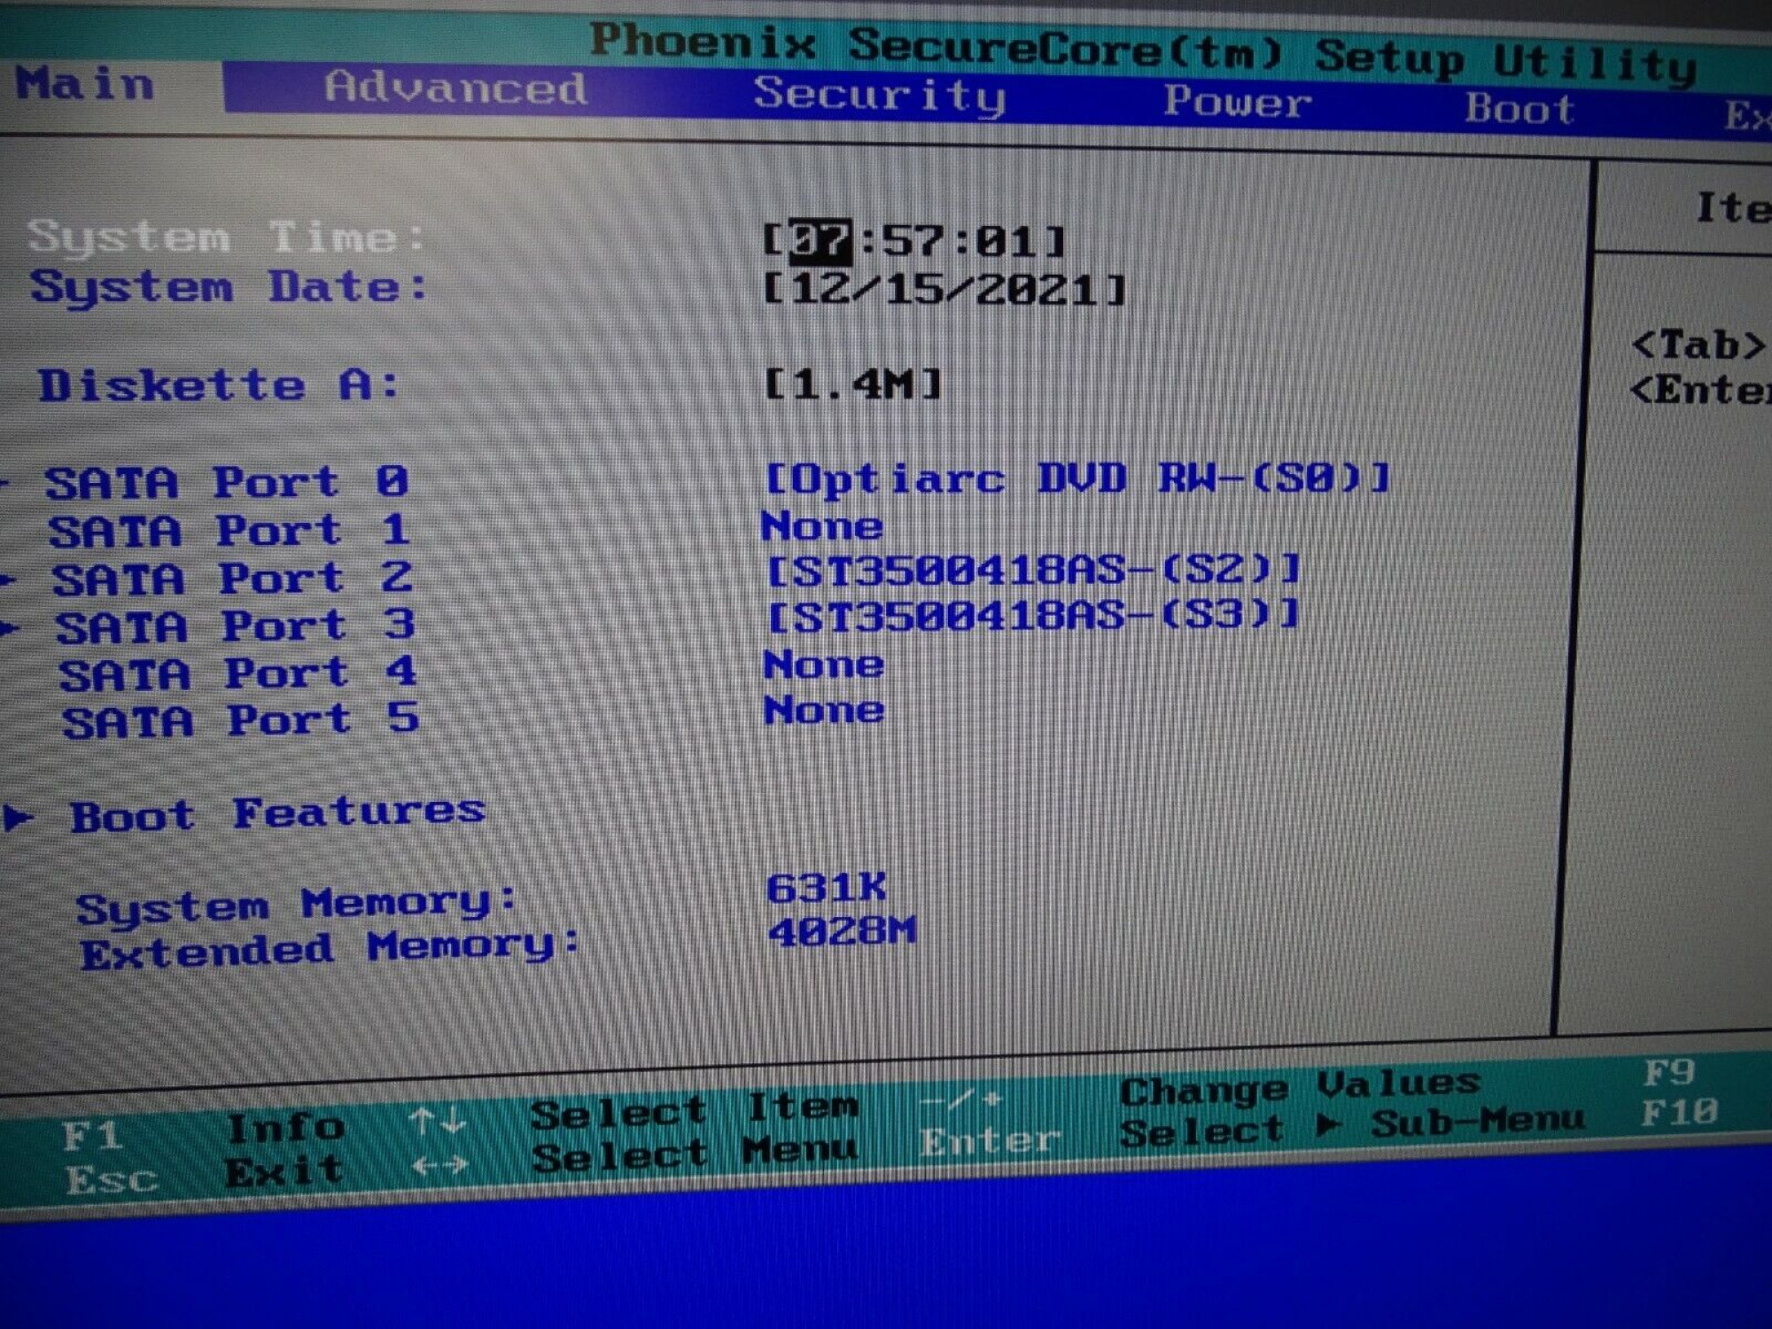Switch to the Security tab
Image resolution: width=1772 pixels, height=1329 pixels.
tap(879, 96)
